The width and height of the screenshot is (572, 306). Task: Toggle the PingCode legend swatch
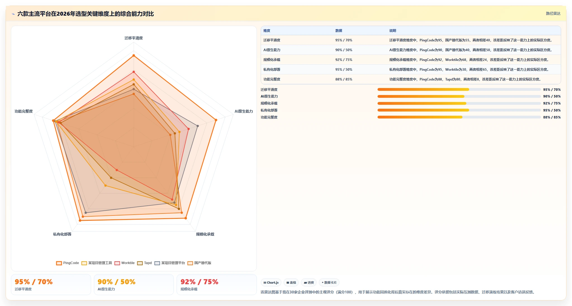tap(59, 263)
